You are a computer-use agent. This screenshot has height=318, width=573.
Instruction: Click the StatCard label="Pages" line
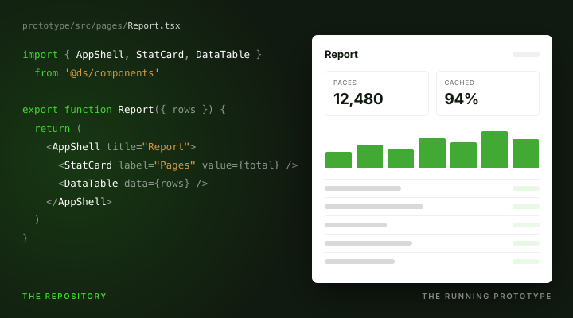click(x=178, y=165)
